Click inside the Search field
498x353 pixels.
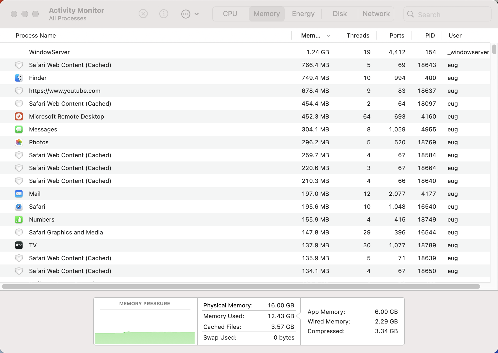pyautogui.click(x=447, y=14)
